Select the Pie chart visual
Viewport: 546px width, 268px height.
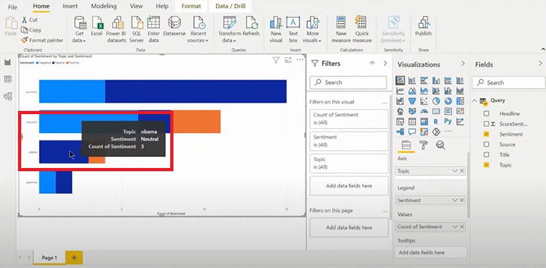[436, 101]
